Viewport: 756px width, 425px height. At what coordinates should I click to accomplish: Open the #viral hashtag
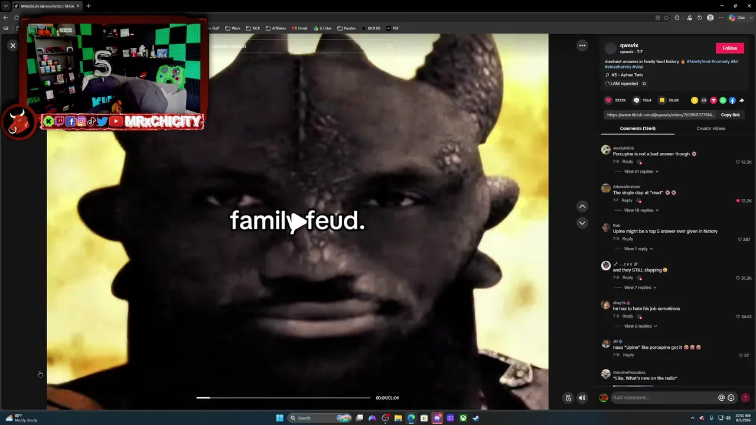pyautogui.click(x=637, y=67)
